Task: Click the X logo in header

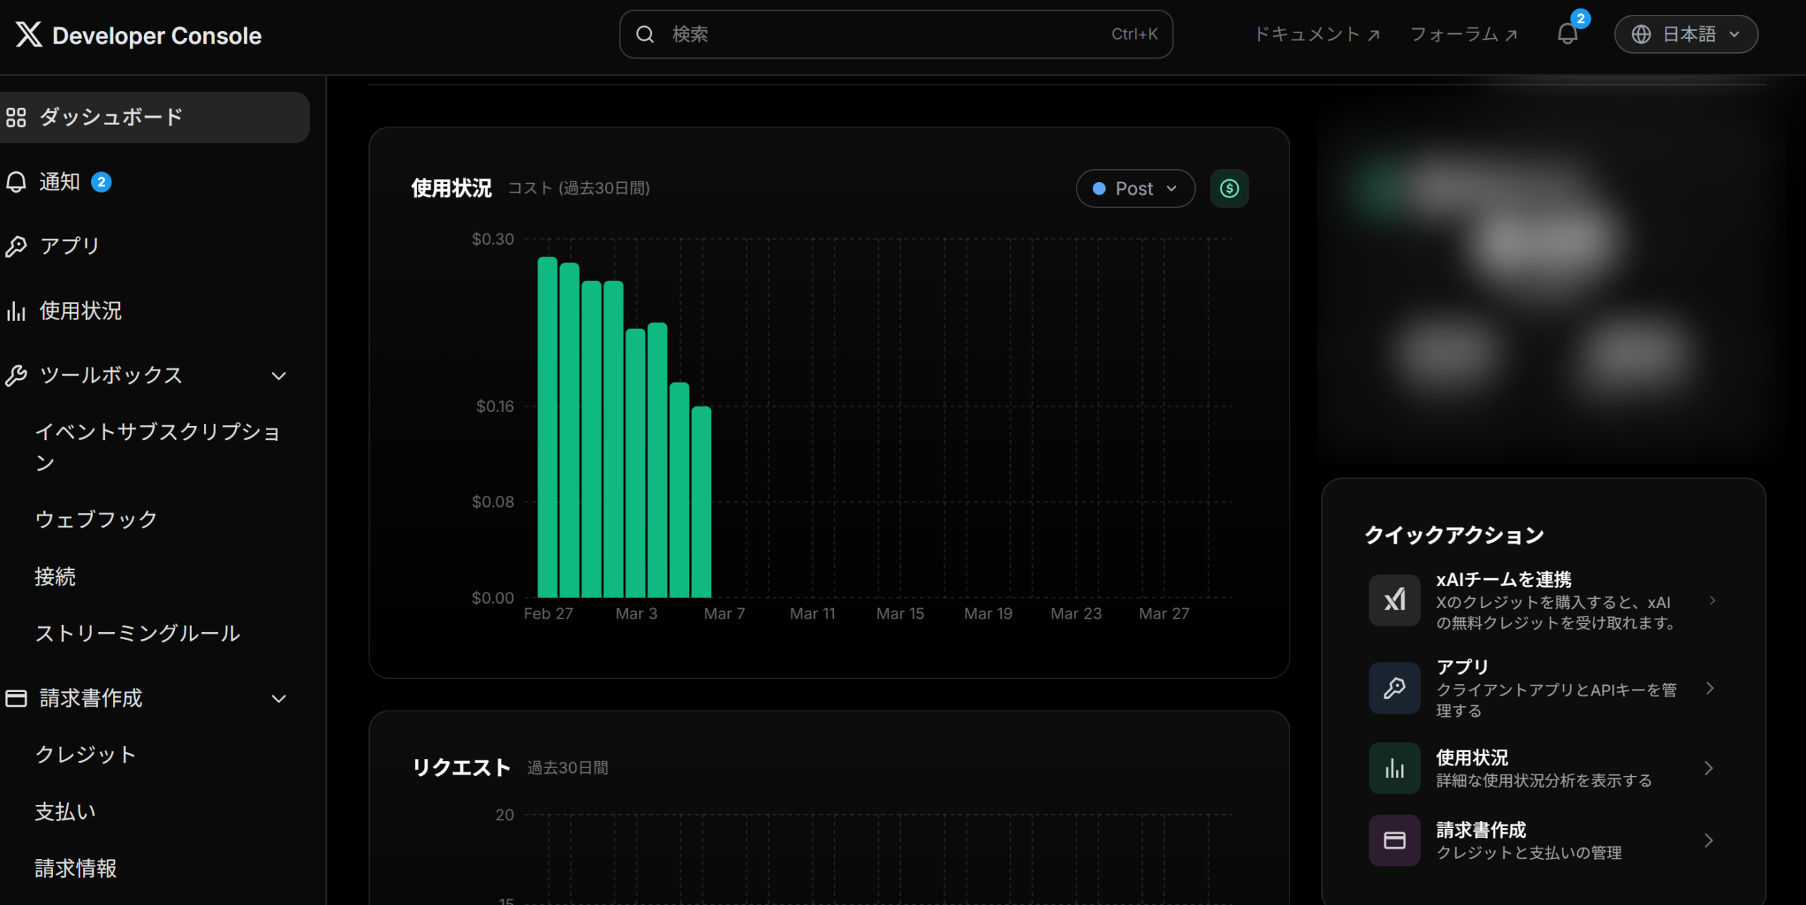Action: point(28,35)
